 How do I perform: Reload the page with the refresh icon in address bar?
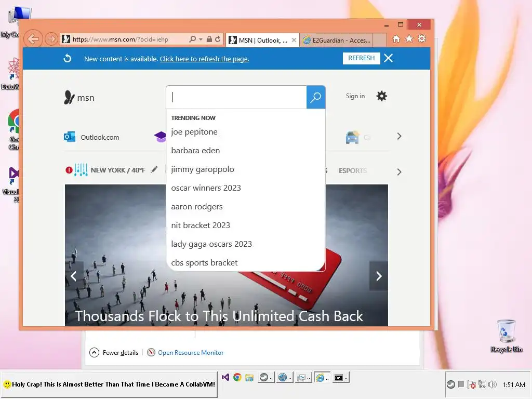pyautogui.click(x=218, y=39)
